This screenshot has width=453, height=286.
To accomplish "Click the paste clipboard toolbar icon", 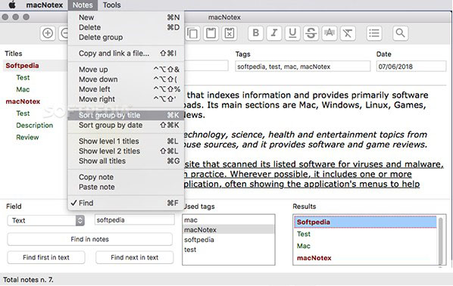I will coord(211,33).
